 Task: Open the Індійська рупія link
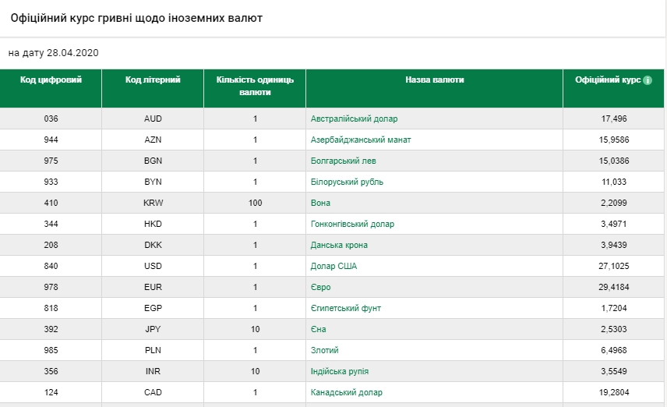(x=340, y=371)
